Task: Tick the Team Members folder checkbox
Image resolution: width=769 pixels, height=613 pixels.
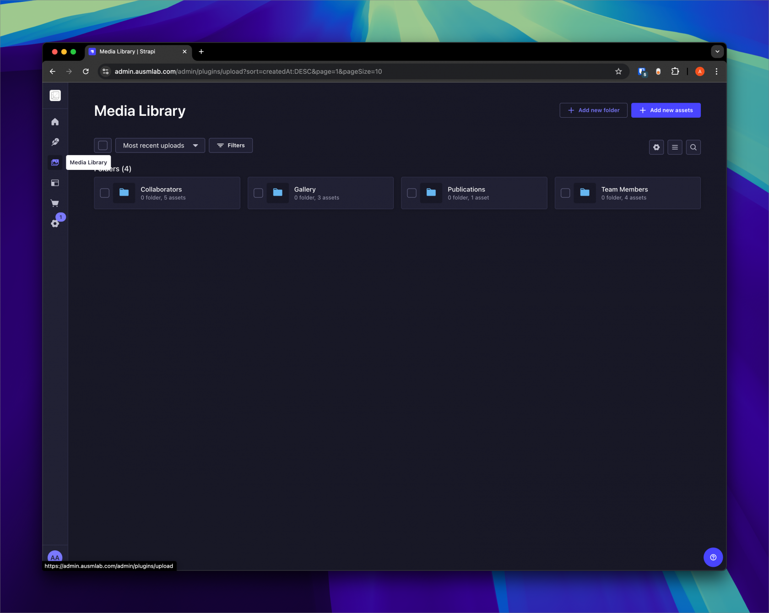Action: (565, 193)
